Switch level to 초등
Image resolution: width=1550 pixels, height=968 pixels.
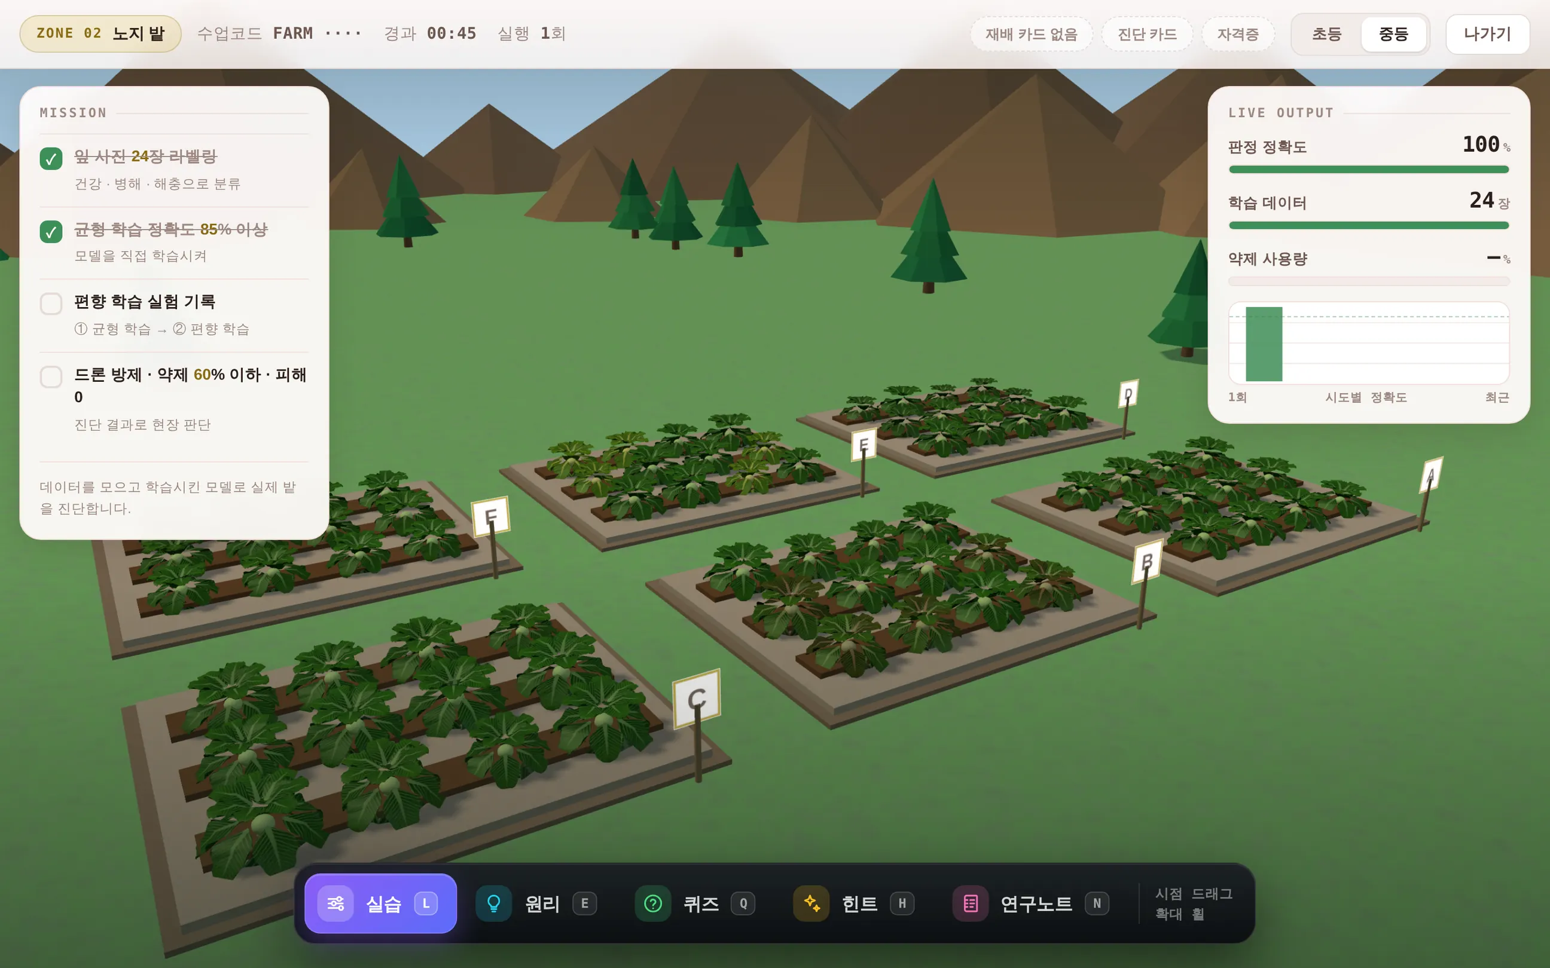(x=1326, y=34)
